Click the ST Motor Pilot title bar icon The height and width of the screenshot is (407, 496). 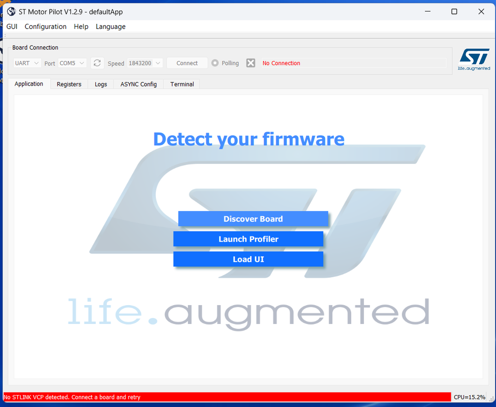(11, 12)
